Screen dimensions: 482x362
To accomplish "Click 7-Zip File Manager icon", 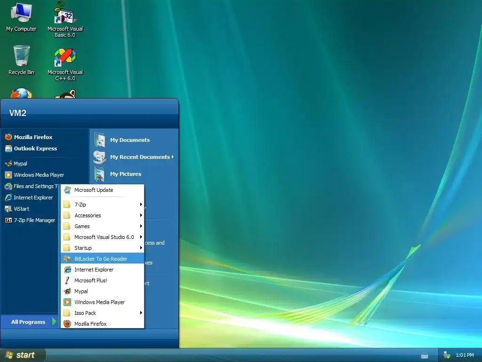I will tap(8, 220).
